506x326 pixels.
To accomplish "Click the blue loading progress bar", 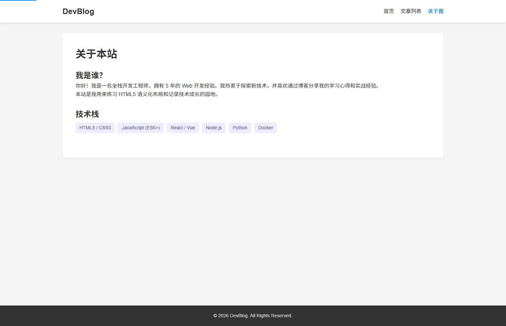I will [x=18, y=0].
